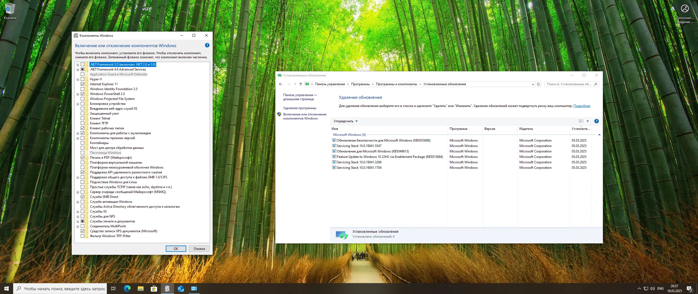
Task: Click the Back arrow in Installed Updates window
Action: (281, 84)
